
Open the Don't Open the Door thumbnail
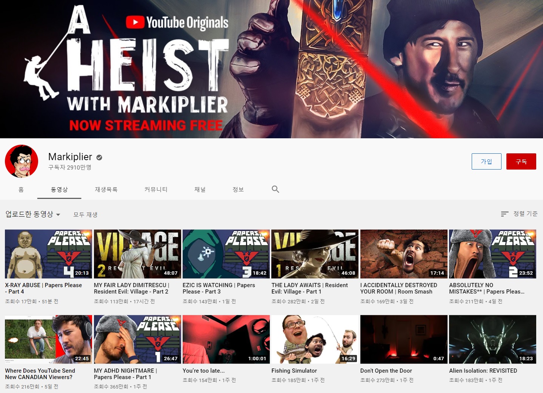click(x=404, y=339)
